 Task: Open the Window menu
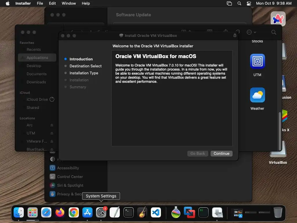pyautogui.click(x=69, y=3)
